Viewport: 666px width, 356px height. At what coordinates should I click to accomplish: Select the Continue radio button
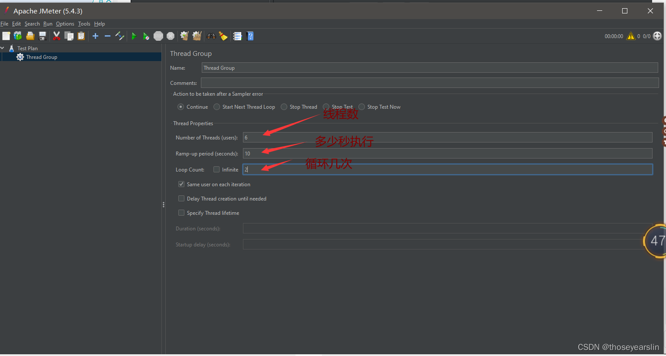[180, 107]
